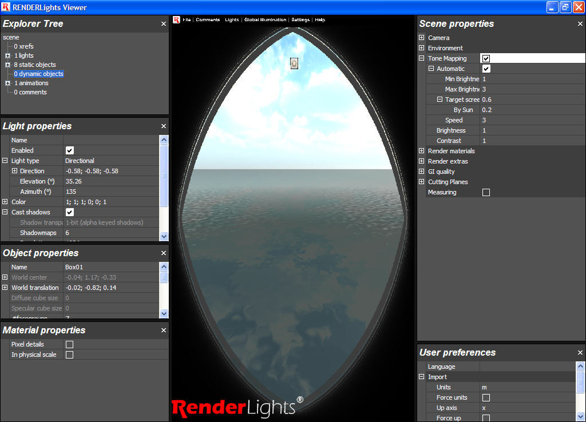This screenshot has height=422, width=586.
Task: Toggle the Cast shadows checkbox
Action: pyautogui.click(x=69, y=212)
